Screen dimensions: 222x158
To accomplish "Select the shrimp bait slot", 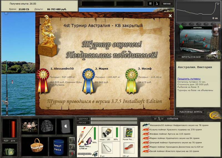I will [129, 148].
